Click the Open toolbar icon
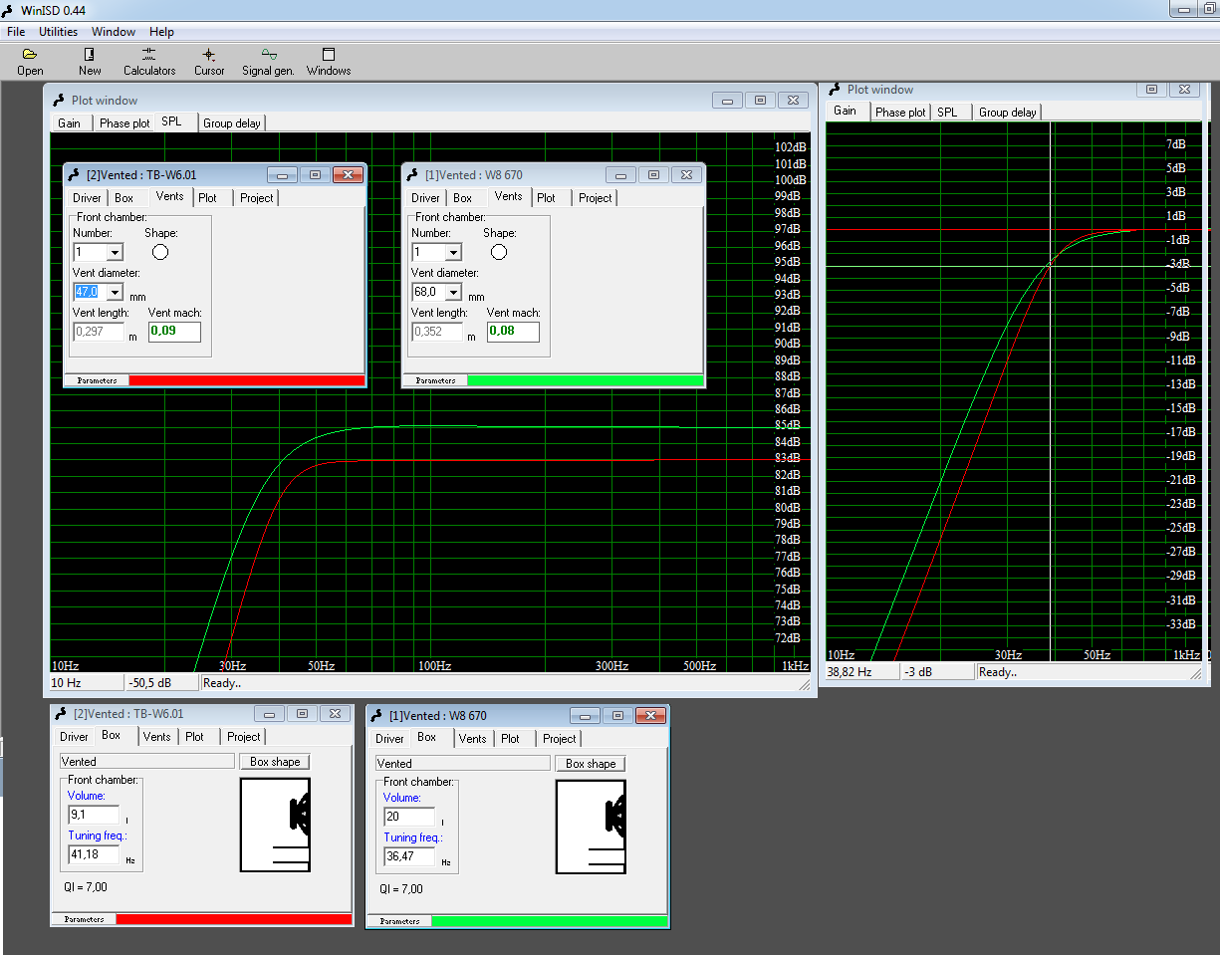This screenshot has width=1220, height=955. tap(30, 61)
